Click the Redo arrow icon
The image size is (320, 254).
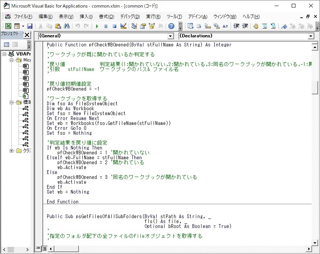point(86,26)
